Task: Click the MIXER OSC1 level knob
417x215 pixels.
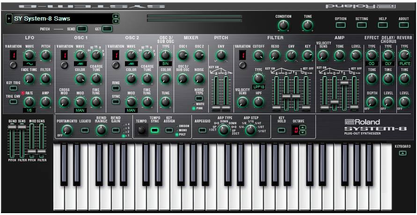Action: (x=183, y=55)
